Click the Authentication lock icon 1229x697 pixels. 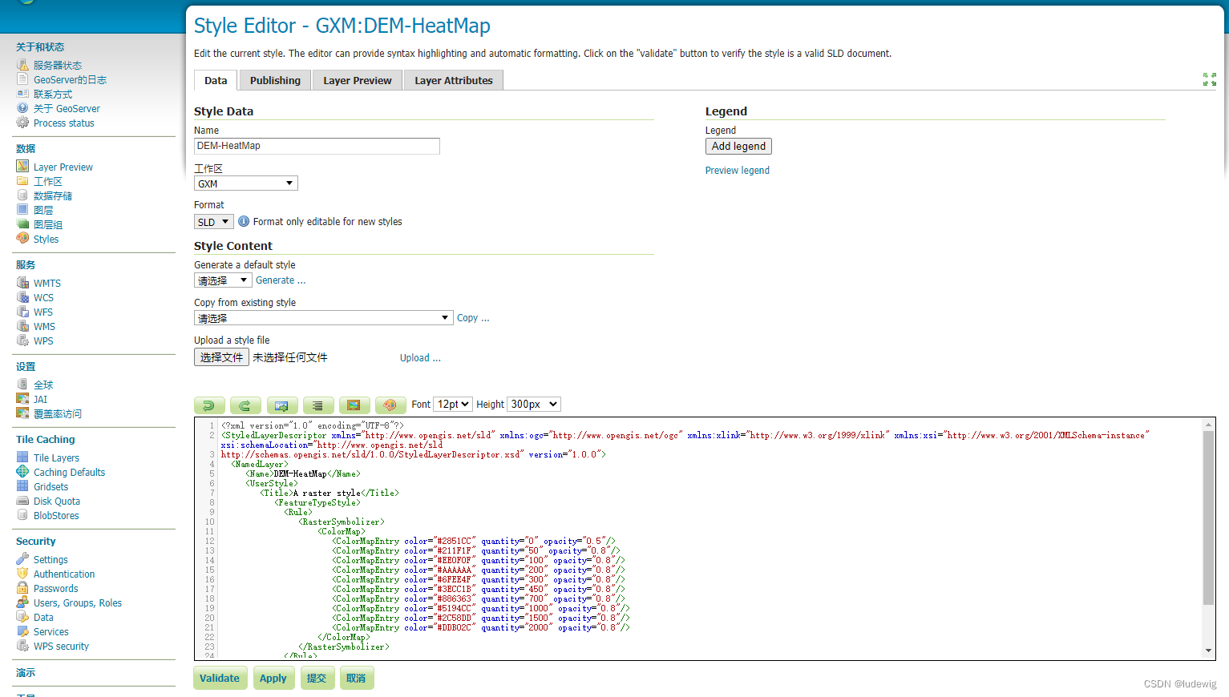22,574
